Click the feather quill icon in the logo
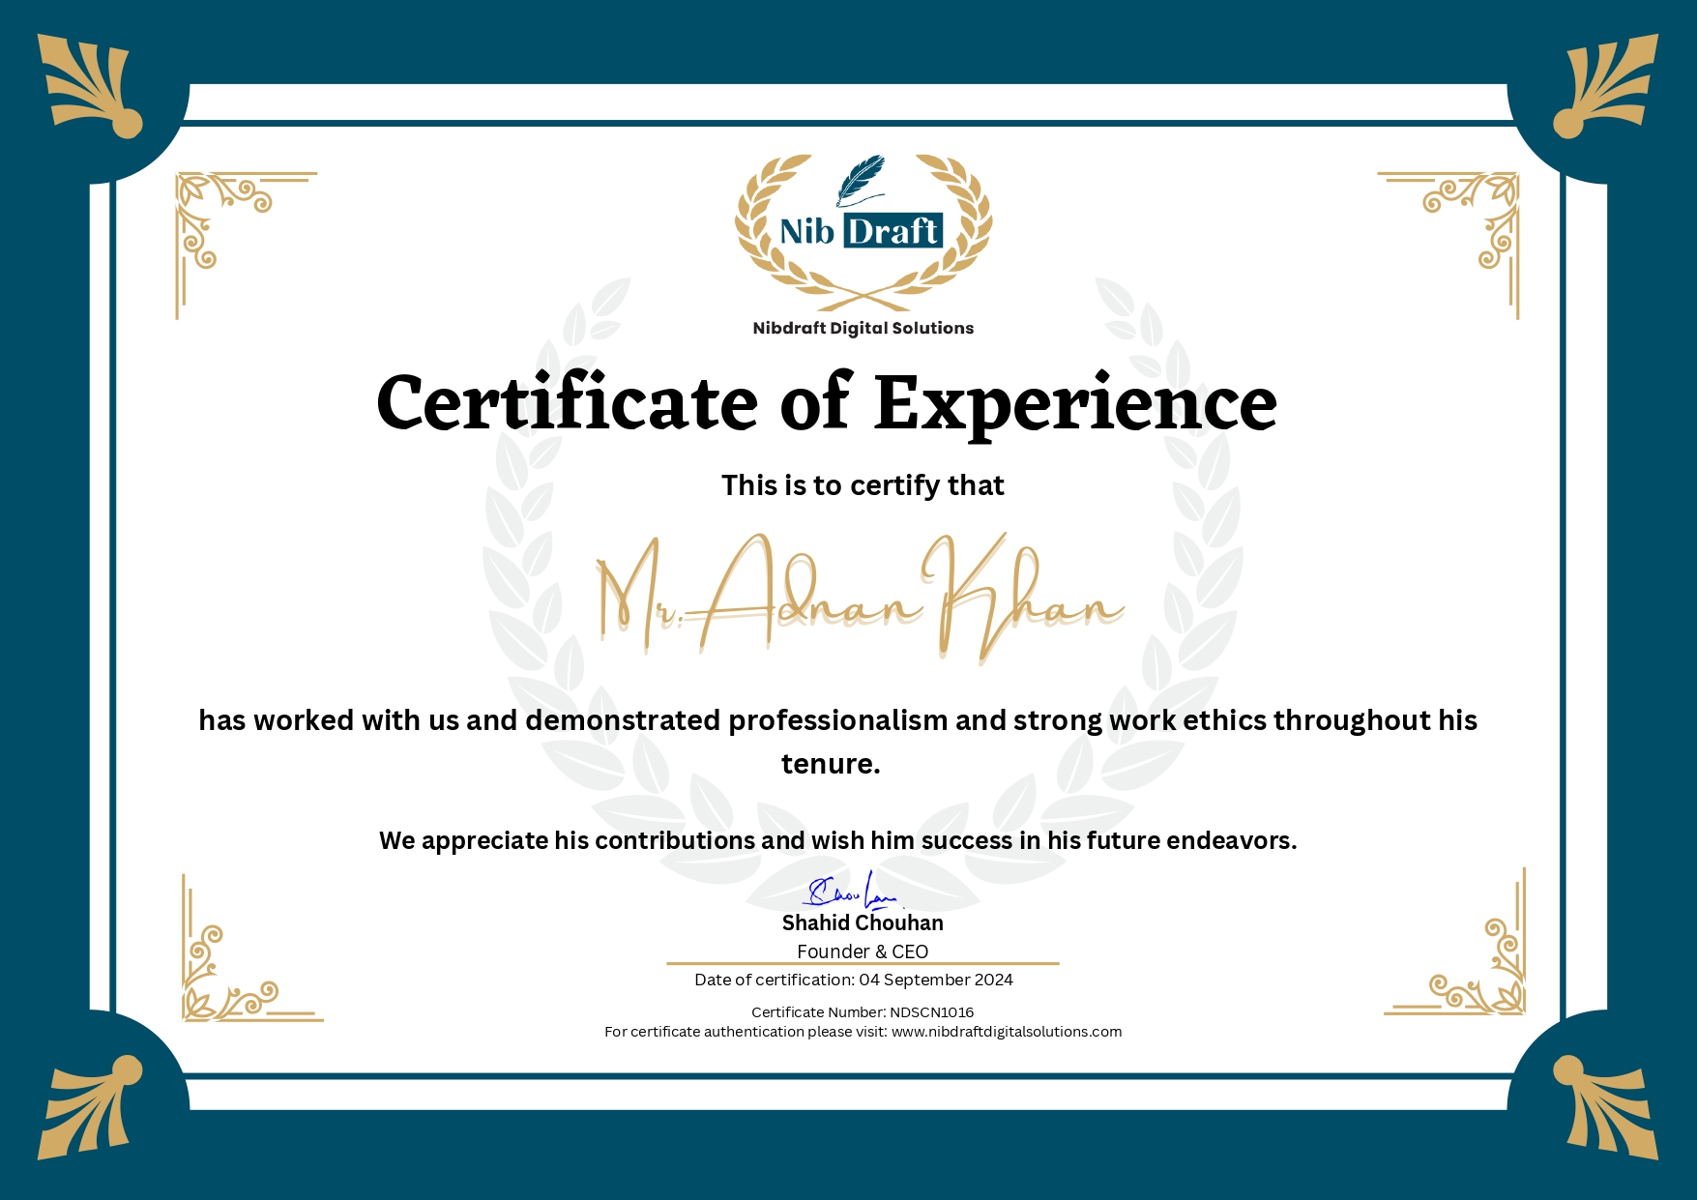 [x=861, y=180]
